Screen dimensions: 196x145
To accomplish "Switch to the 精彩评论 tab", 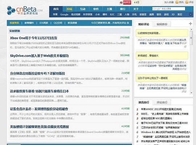I will coord(144,24).
